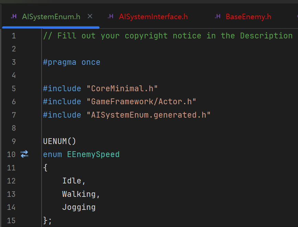Click the "CoreMinimal.h" include string
Image resolution: width=298 pixels, height=227 pixels.
(122, 88)
